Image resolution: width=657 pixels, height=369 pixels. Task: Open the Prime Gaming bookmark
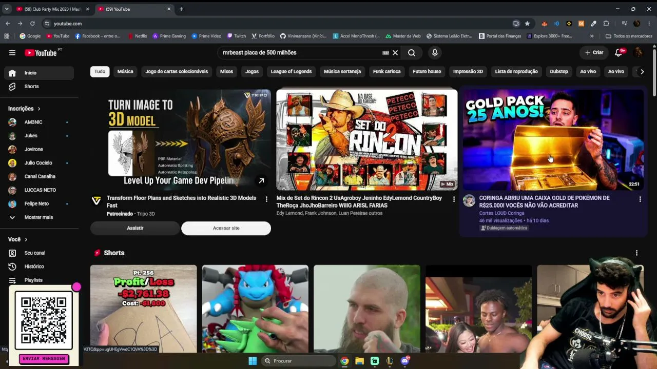[x=169, y=36]
